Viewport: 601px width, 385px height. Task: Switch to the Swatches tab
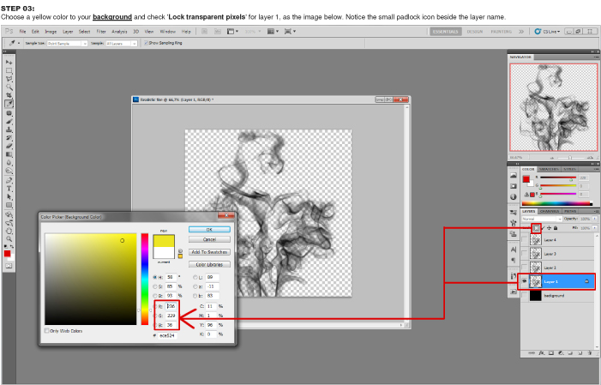pos(549,169)
